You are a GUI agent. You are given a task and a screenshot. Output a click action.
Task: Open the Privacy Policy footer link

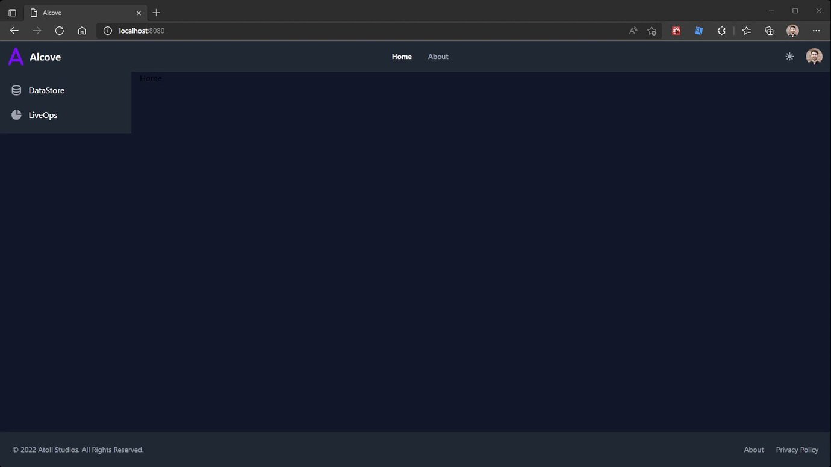point(797,450)
